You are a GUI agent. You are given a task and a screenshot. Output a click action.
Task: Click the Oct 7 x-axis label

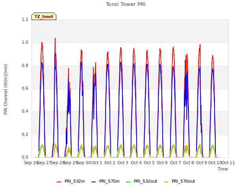click(x=176, y=163)
